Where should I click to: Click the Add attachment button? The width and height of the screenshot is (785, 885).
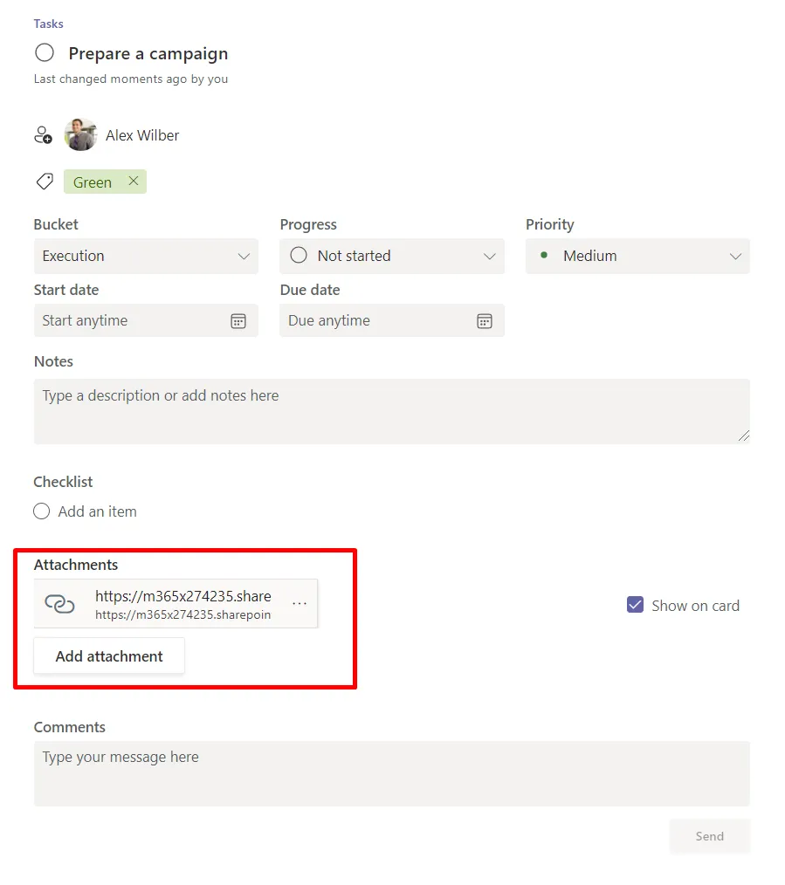[109, 655]
